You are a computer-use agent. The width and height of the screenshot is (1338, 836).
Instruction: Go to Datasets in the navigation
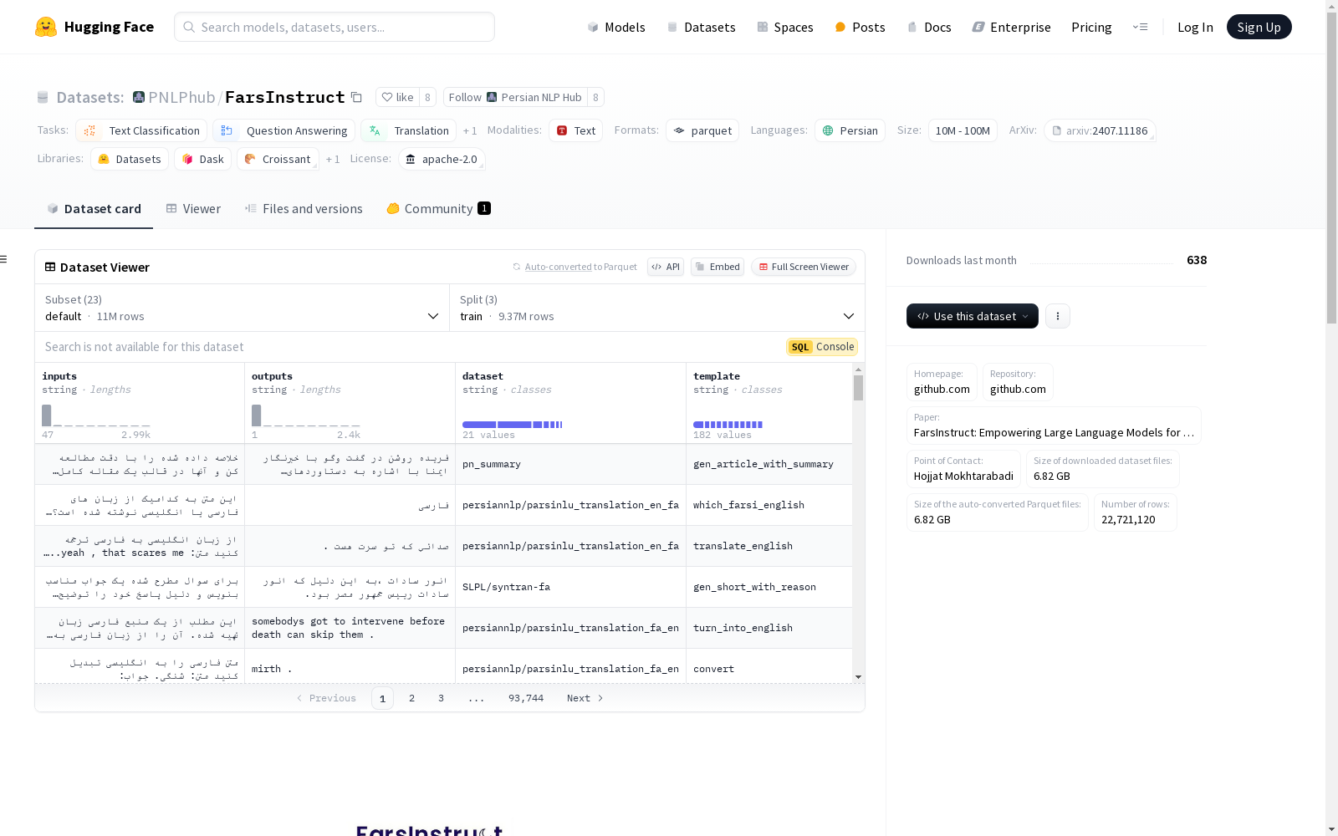pos(701,27)
